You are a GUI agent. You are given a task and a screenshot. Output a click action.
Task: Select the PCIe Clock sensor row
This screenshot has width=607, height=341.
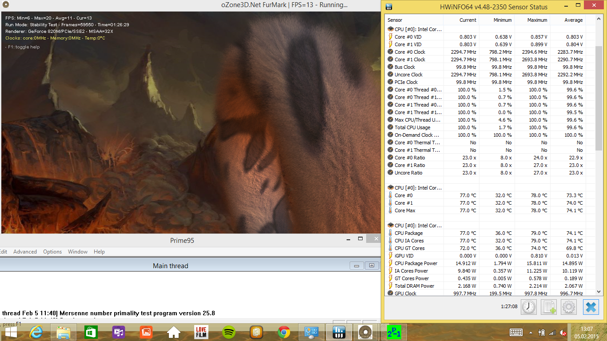tap(485, 82)
